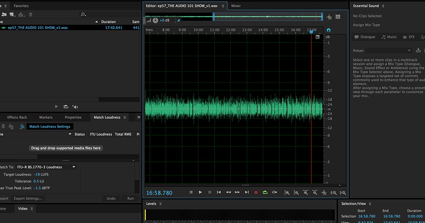The width and height of the screenshot is (425, 223).
Task: Switch to the Mixer tab
Action: point(236,6)
